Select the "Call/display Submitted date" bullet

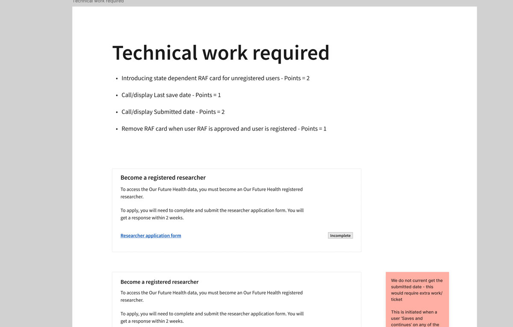tap(173, 112)
